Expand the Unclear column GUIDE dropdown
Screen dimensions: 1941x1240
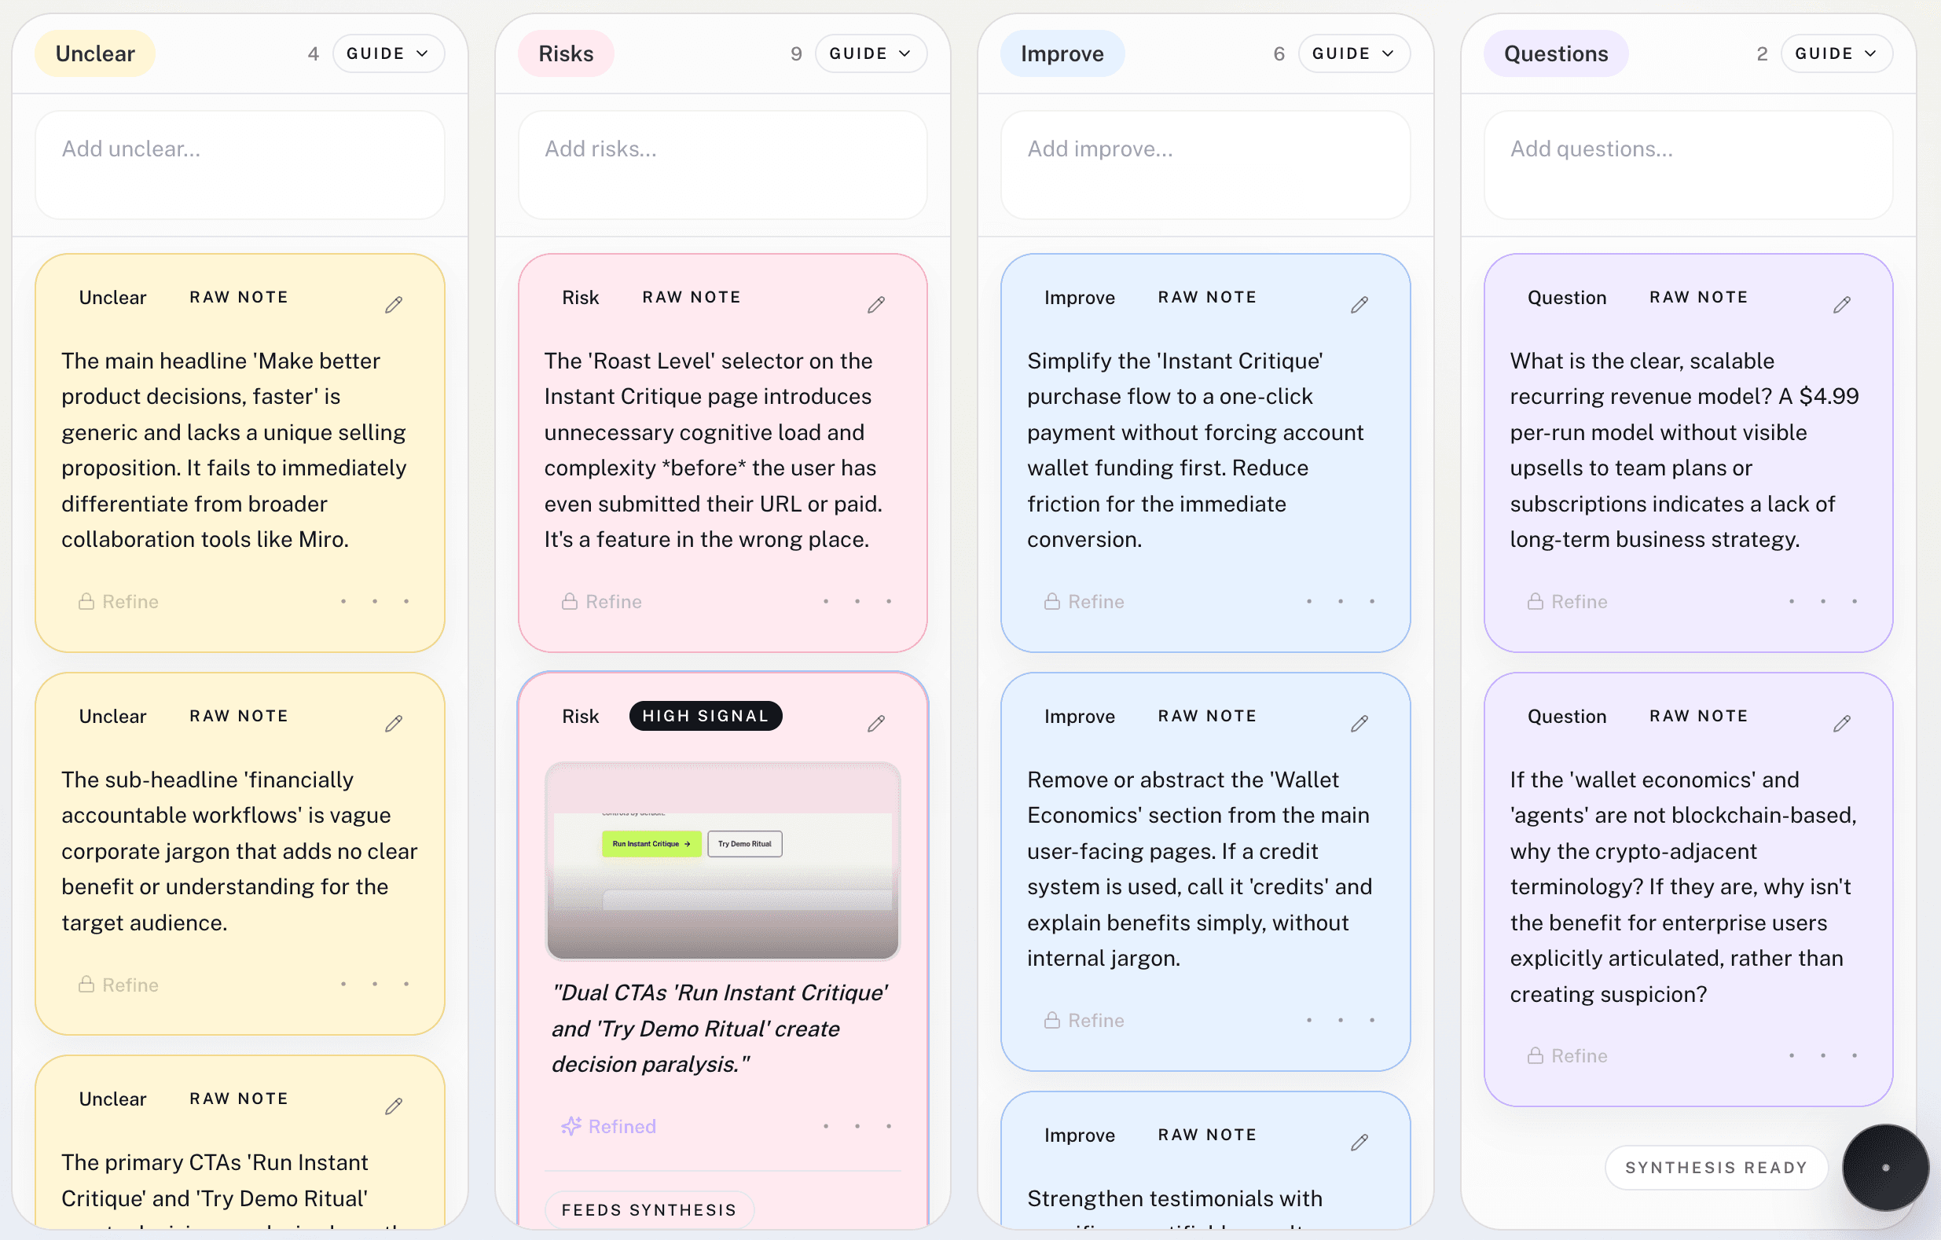point(387,53)
